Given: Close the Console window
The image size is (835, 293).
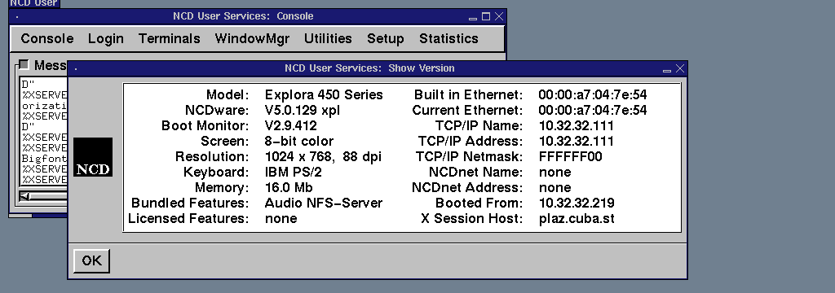Looking at the screenshot, I should click(499, 16).
